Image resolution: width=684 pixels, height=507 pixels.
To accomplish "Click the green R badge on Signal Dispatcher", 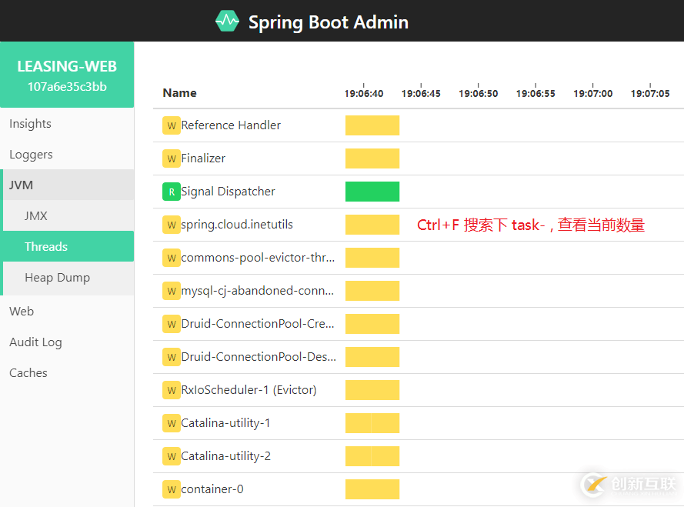I will click(x=172, y=192).
